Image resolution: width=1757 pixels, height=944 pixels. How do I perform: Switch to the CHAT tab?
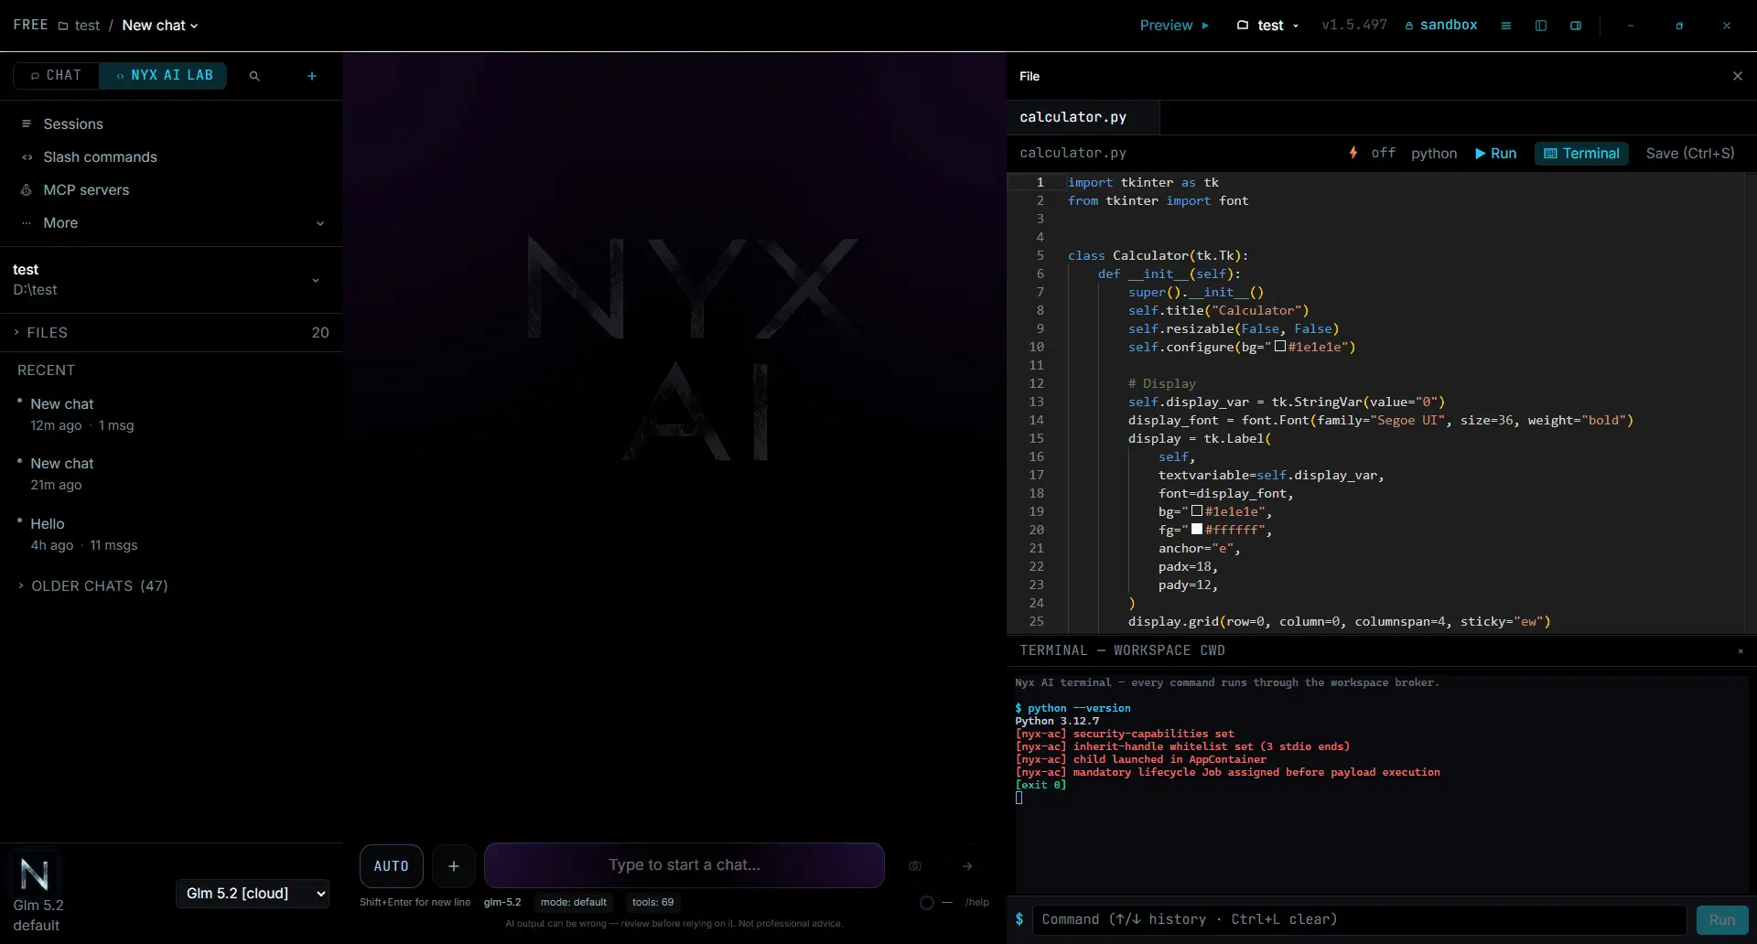57,75
